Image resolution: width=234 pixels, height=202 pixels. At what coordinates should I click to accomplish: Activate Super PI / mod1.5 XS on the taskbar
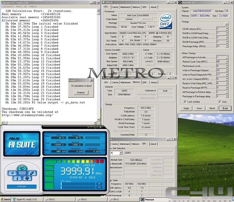pos(28,199)
